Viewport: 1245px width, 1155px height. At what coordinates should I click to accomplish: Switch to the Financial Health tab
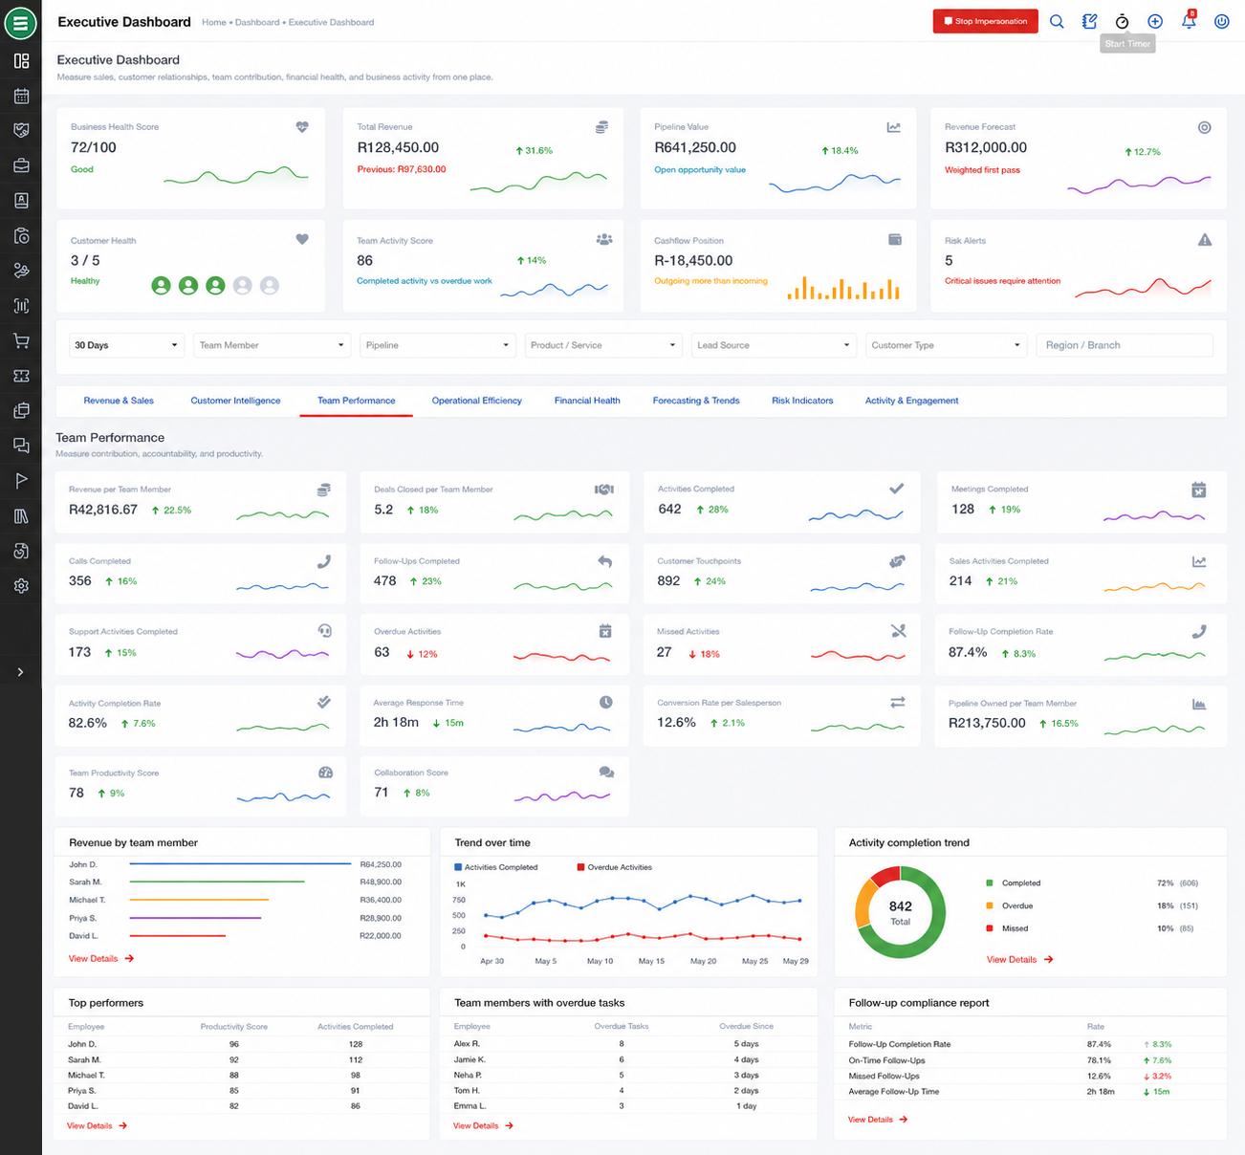[587, 401]
